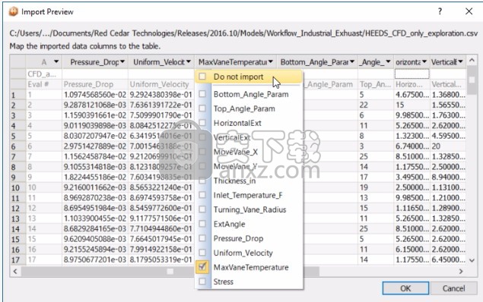Select row header 10

[x=17, y=187]
